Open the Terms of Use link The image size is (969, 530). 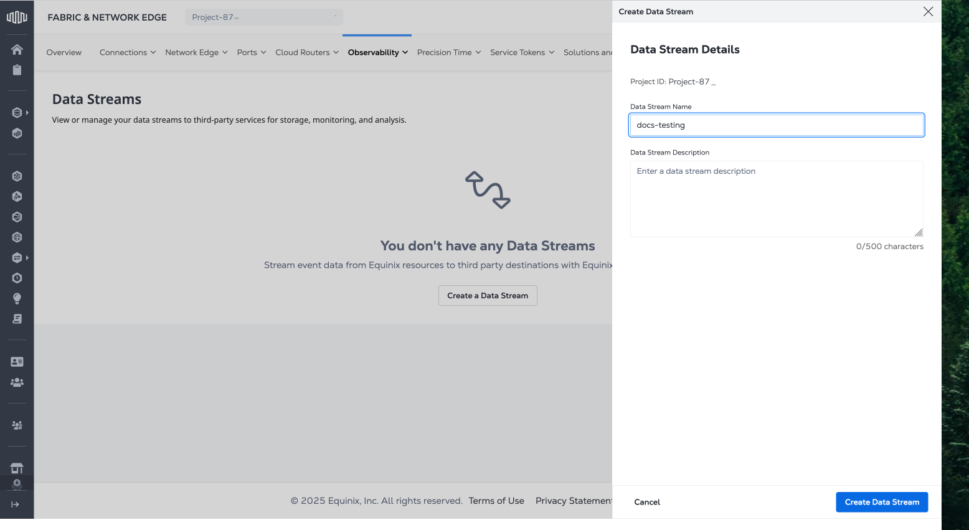point(496,501)
